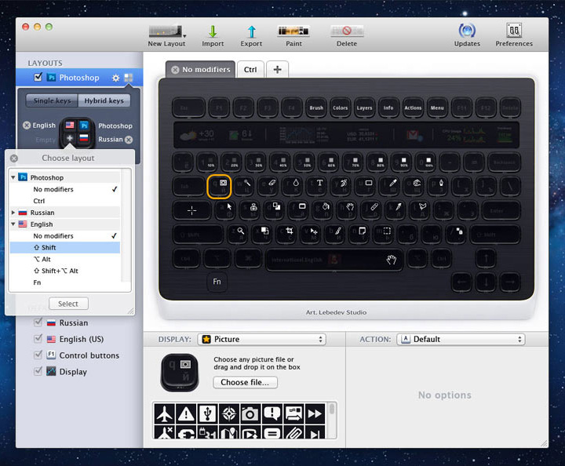Select the Brush key on keyboard
565x466 pixels.
(x=316, y=107)
